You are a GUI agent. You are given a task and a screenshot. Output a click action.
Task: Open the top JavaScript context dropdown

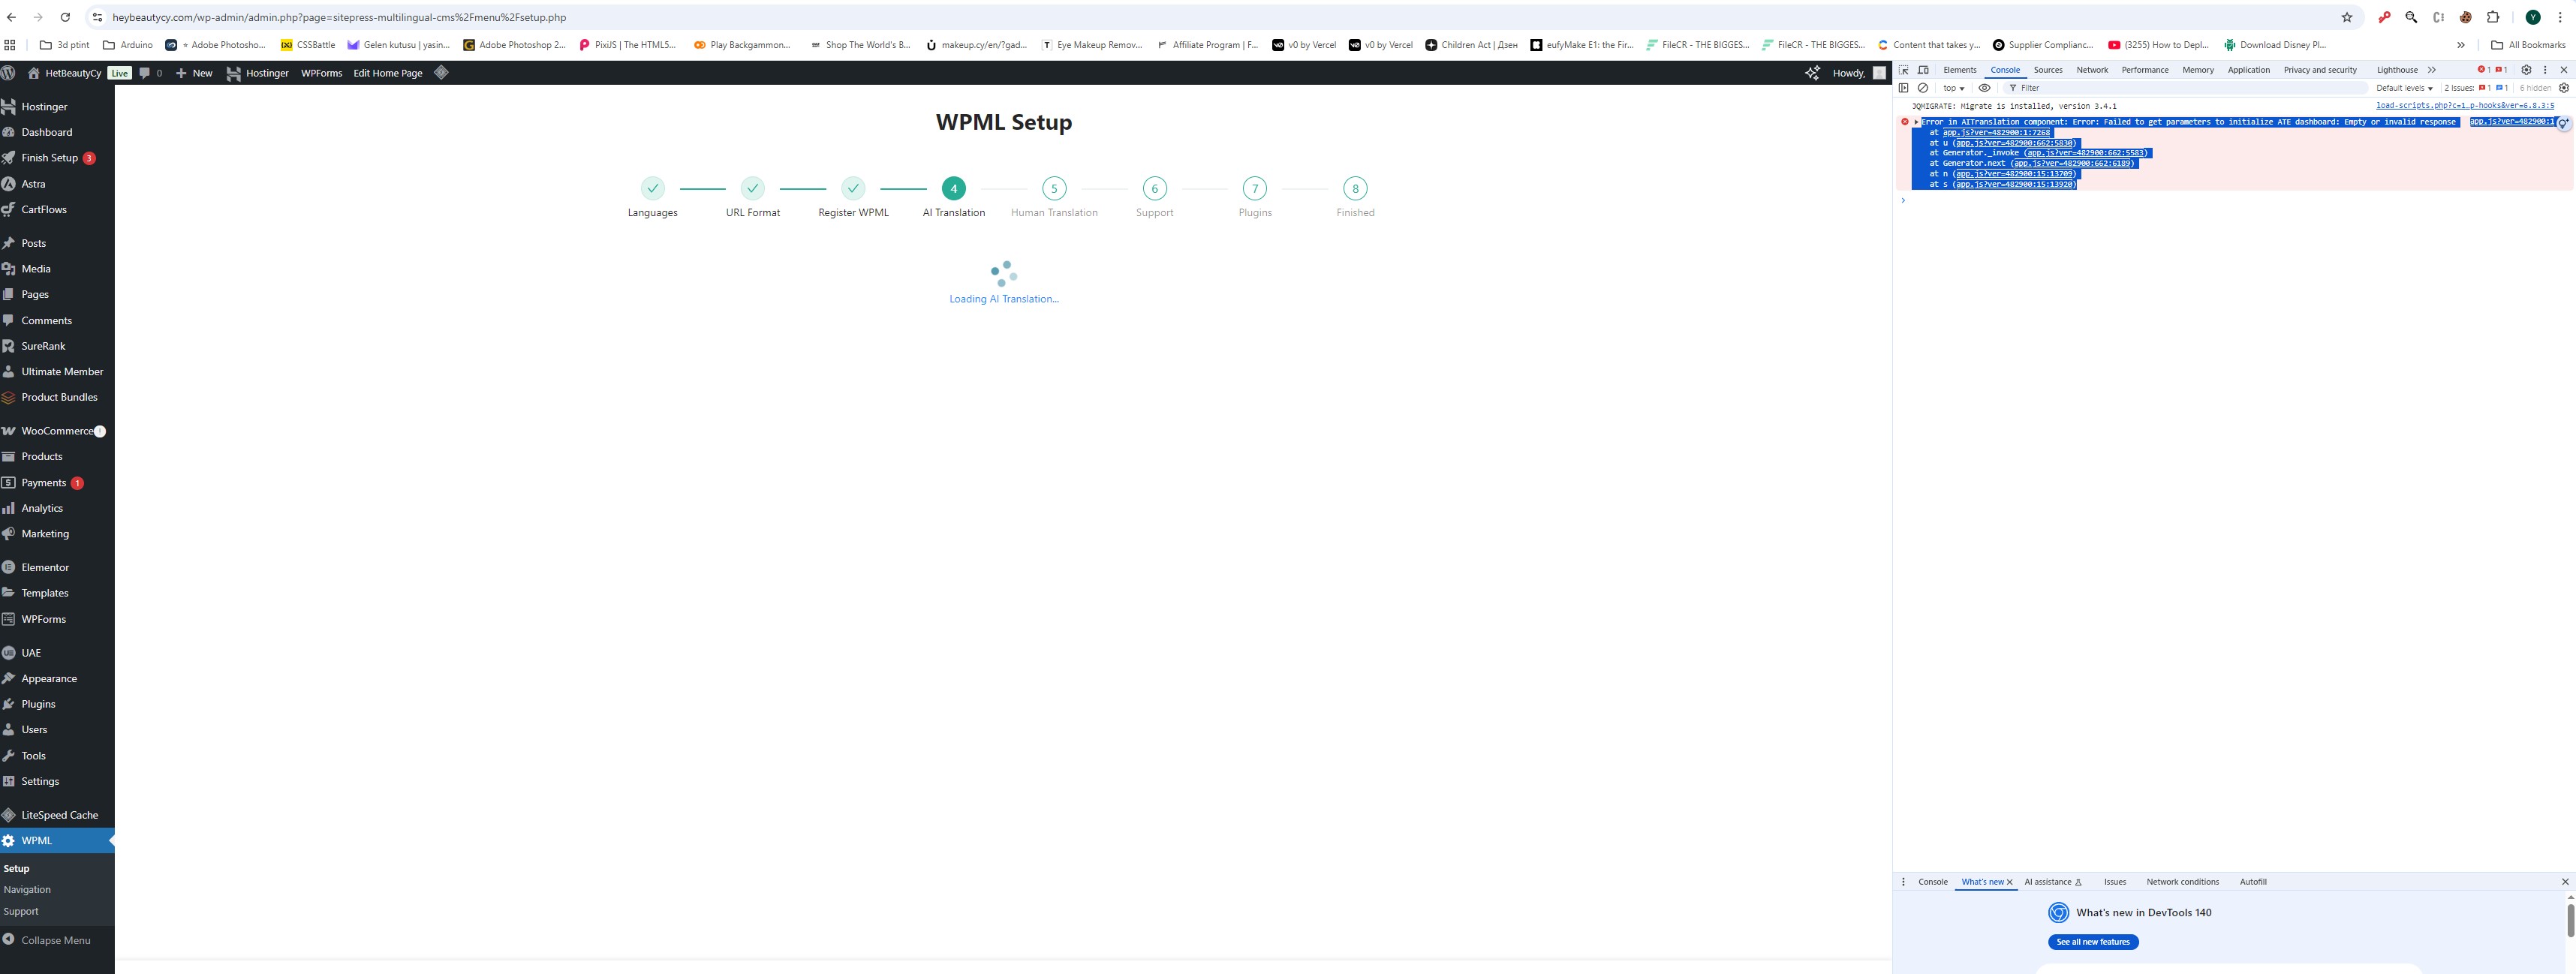[1953, 88]
